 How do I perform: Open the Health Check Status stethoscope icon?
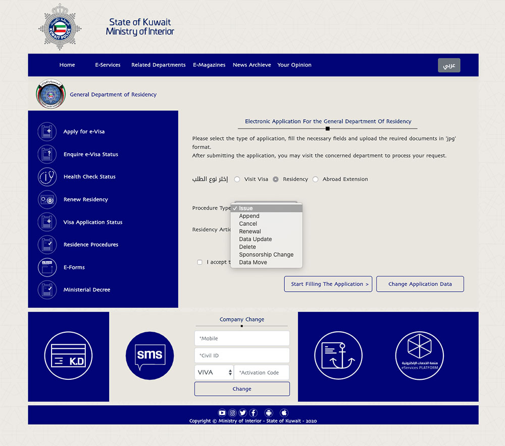click(47, 177)
